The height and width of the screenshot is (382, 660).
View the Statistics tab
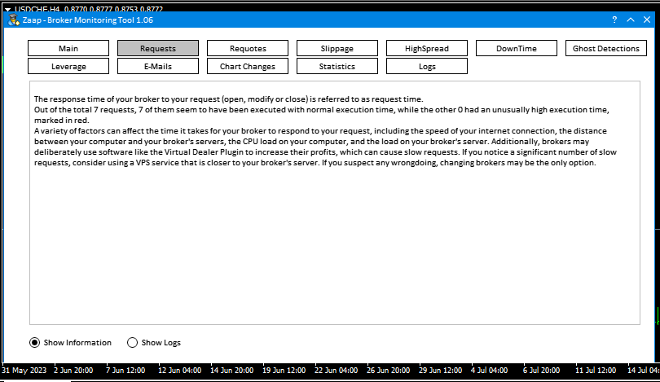(337, 67)
